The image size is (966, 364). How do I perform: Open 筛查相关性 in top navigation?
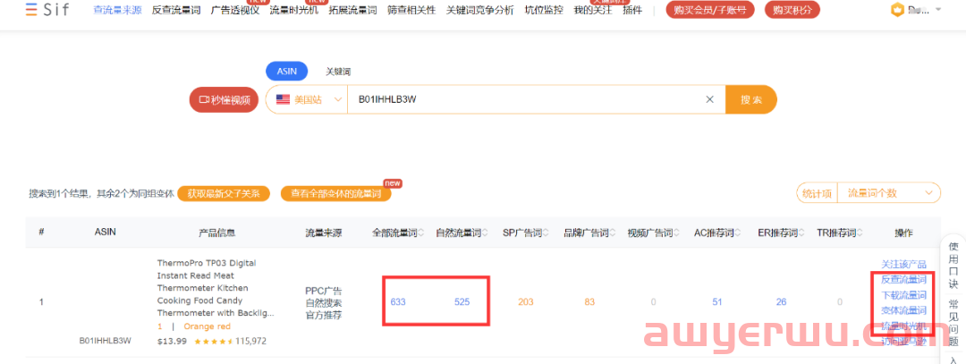(x=411, y=11)
